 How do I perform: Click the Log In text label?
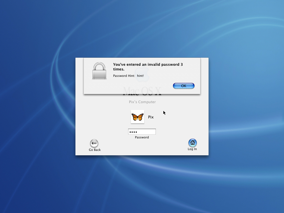click(x=192, y=149)
